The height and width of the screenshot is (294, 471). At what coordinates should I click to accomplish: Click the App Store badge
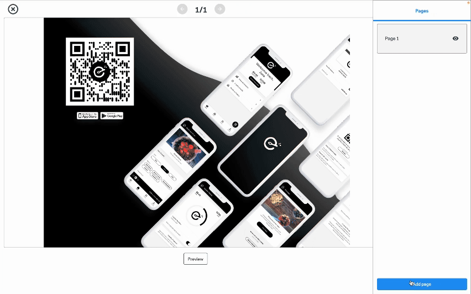pos(87,116)
